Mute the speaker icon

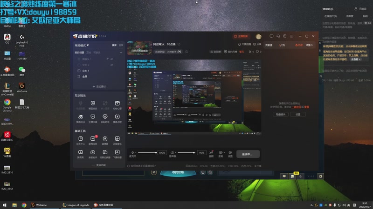pos(172,153)
